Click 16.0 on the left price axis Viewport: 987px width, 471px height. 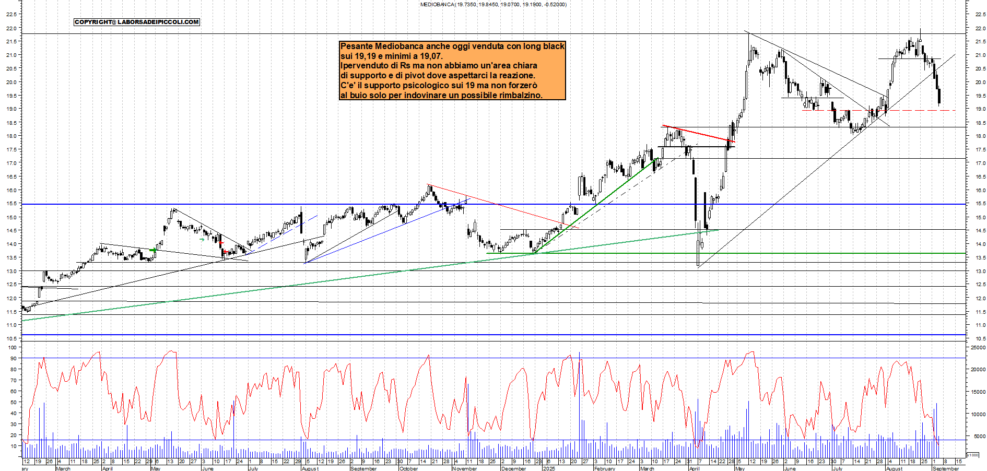[x=11, y=190]
